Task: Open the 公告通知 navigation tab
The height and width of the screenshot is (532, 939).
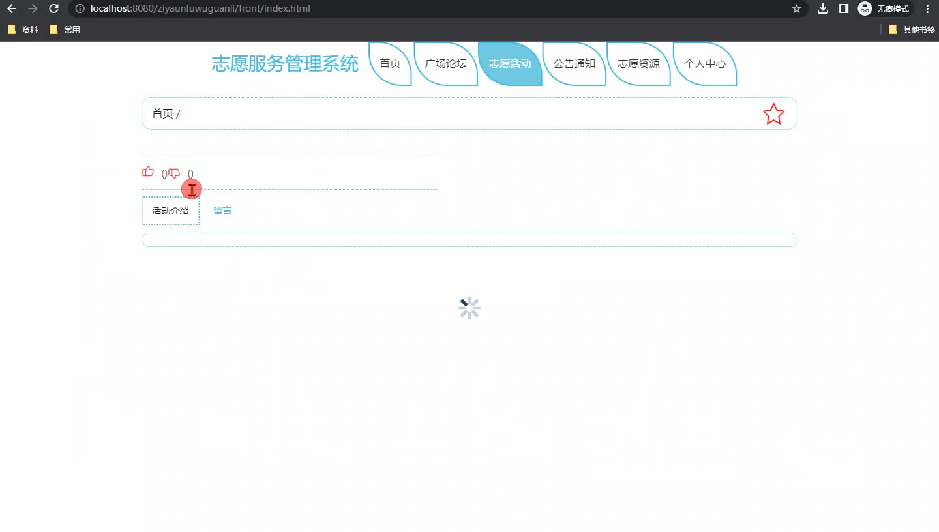Action: click(574, 64)
